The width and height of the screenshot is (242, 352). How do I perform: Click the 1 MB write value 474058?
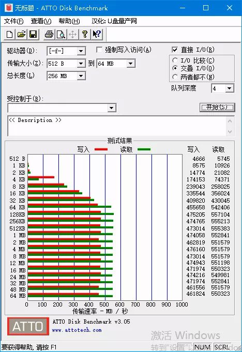195,235
